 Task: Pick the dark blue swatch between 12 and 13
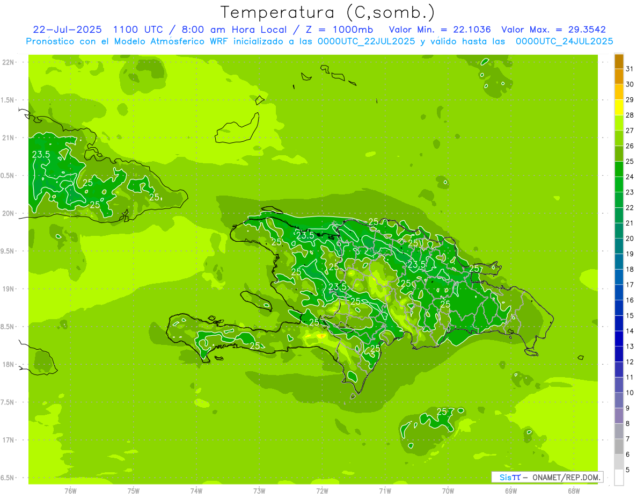click(619, 354)
